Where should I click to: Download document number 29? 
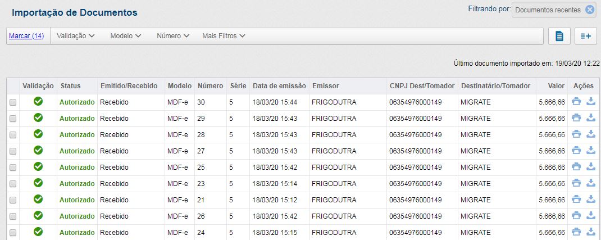[x=590, y=119]
